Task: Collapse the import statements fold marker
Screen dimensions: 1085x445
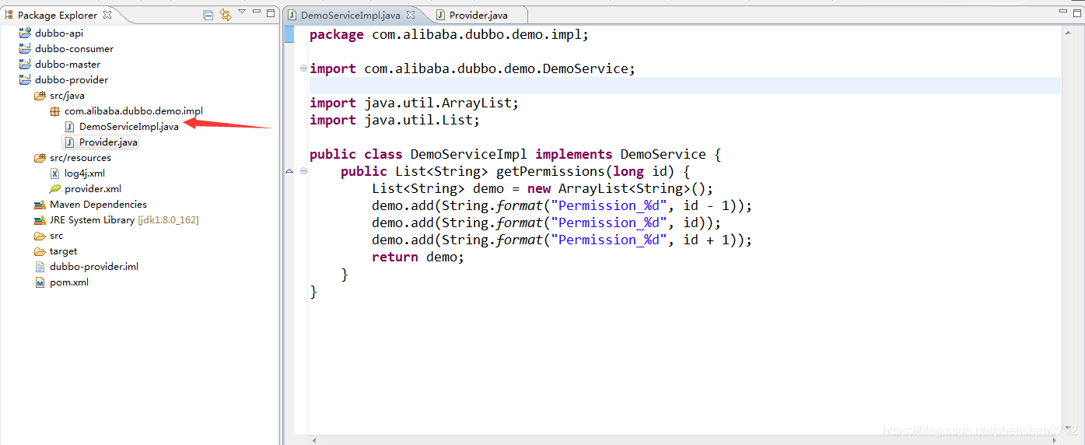Action: [303, 68]
